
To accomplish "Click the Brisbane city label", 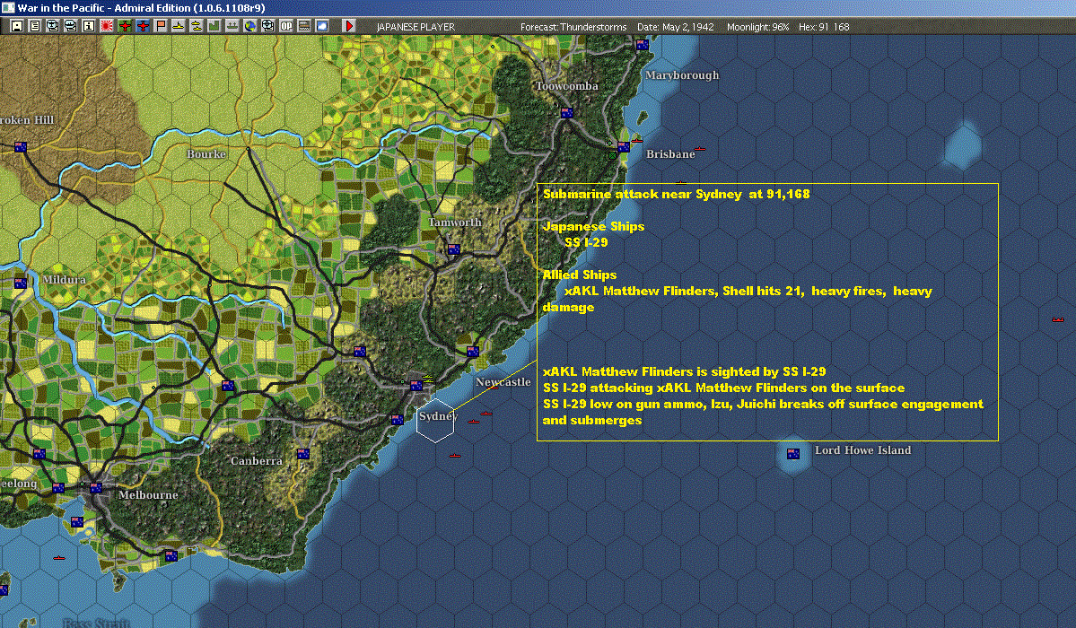I will click(670, 153).
